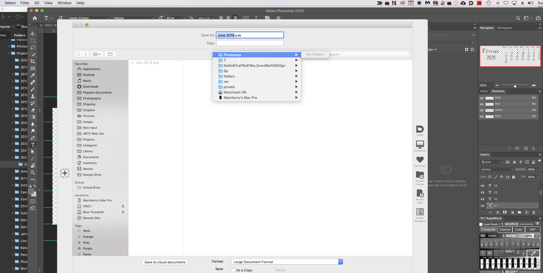Add a layer mask to layer 21
This screenshot has height=273, width=543.
point(505,212)
